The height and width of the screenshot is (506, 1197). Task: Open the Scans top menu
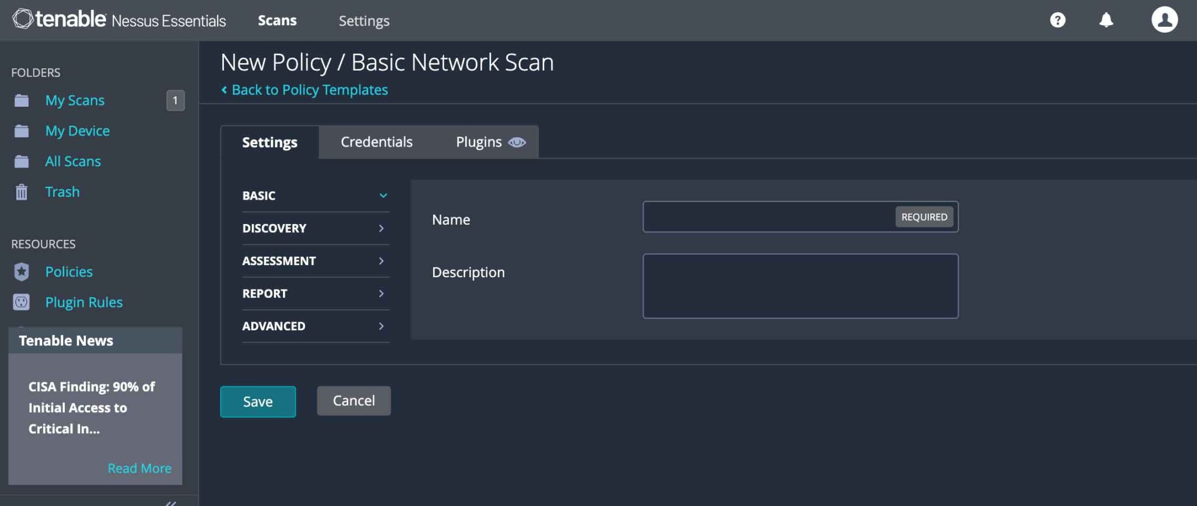[x=277, y=20]
